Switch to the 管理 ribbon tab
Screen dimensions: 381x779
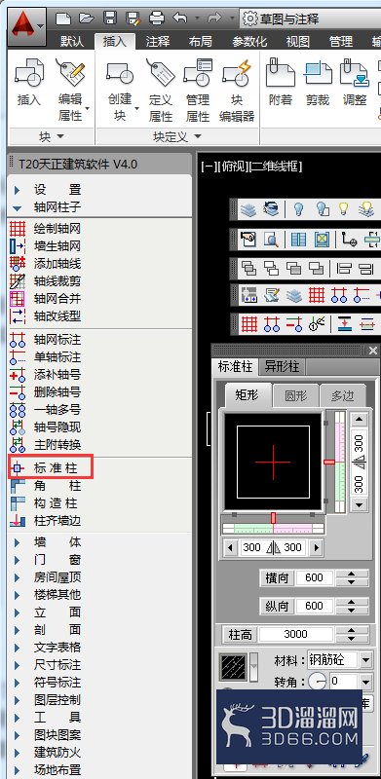pyautogui.click(x=341, y=41)
